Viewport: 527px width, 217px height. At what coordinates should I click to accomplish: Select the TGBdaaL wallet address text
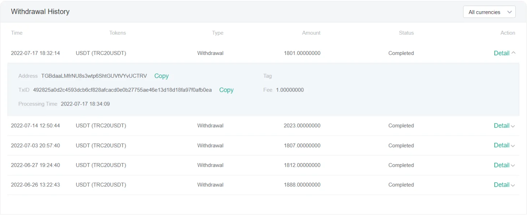(x=94, y=76)
